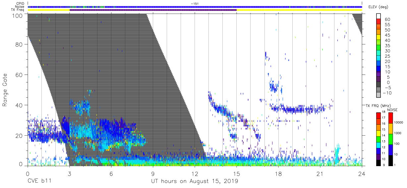407x188 pixels.
Task: Click the blue-green Noise strip above the plot
Action: [195, 7]
